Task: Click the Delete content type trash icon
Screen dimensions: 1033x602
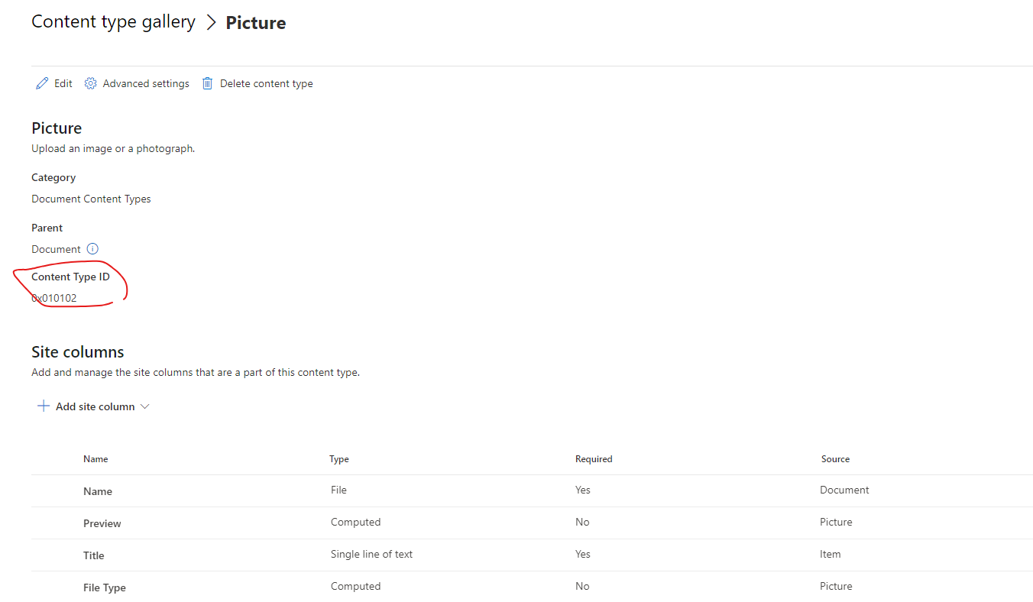Action: tap(207, 83)
